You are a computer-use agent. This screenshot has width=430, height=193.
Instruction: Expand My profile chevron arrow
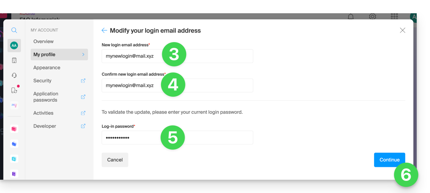[83, 55]
